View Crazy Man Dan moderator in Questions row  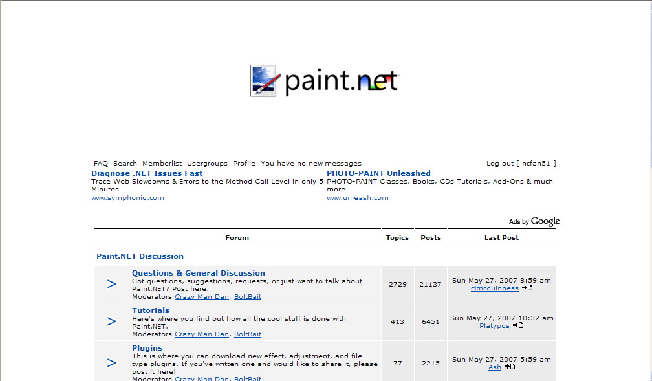[x=202, y=296]
